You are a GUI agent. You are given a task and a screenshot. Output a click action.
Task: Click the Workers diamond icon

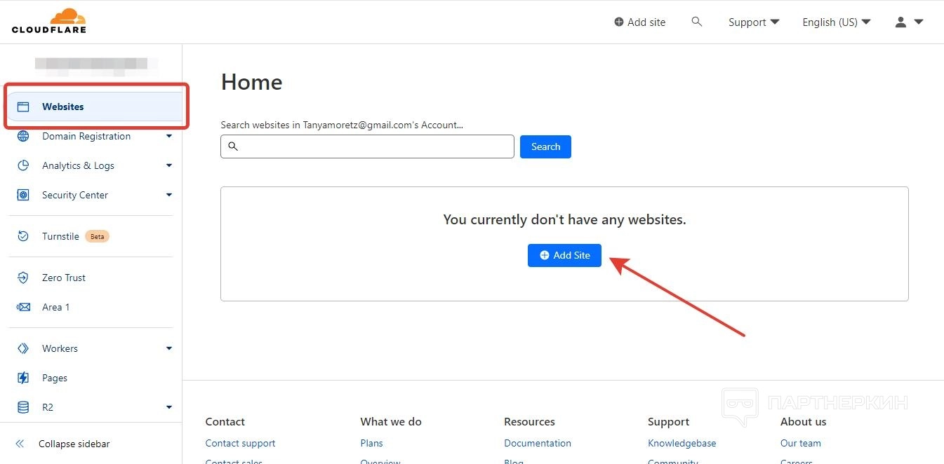[23, 348]
